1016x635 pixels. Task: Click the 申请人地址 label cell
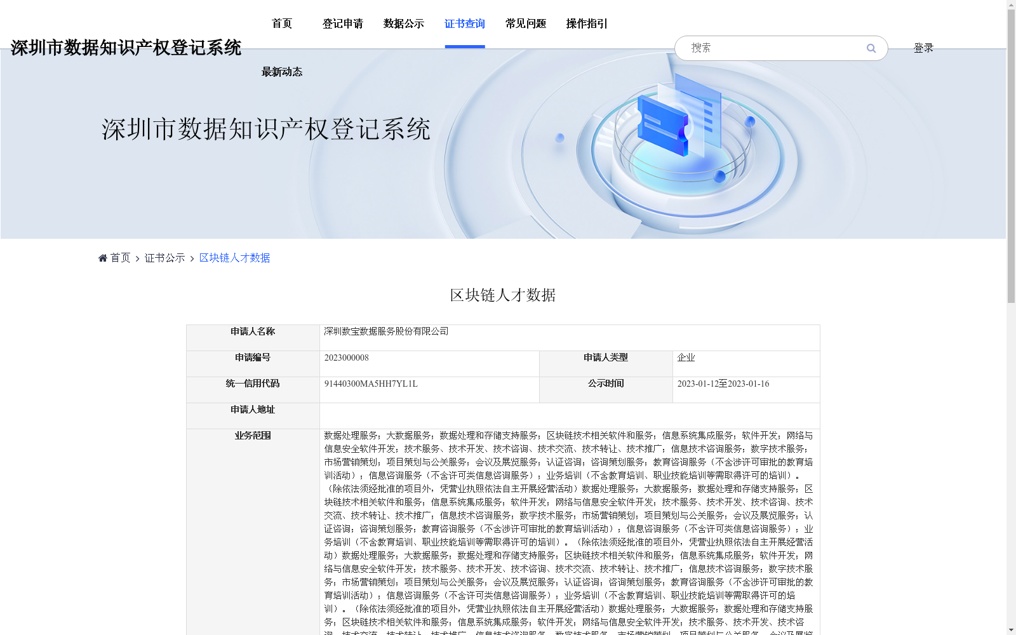tap(253, 416)
